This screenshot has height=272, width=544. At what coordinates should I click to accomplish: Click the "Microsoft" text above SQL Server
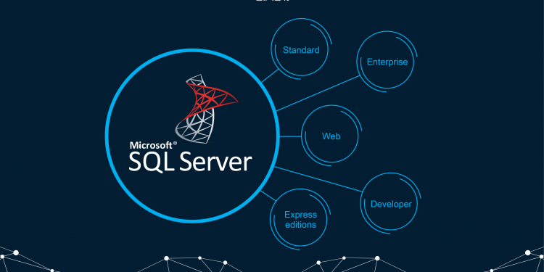pos(154,144)
